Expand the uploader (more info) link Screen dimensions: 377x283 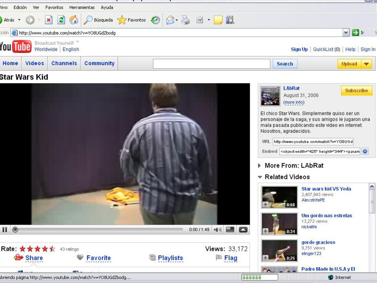pos(294,102)
